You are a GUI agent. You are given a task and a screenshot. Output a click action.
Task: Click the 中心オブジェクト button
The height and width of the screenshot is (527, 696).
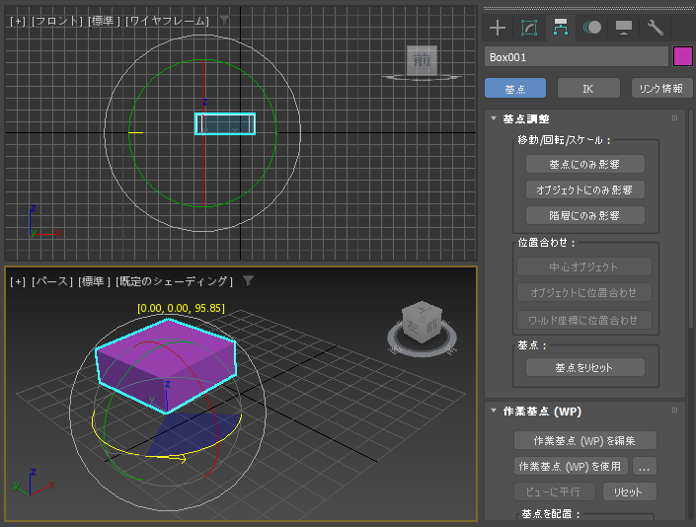(584, 267)
